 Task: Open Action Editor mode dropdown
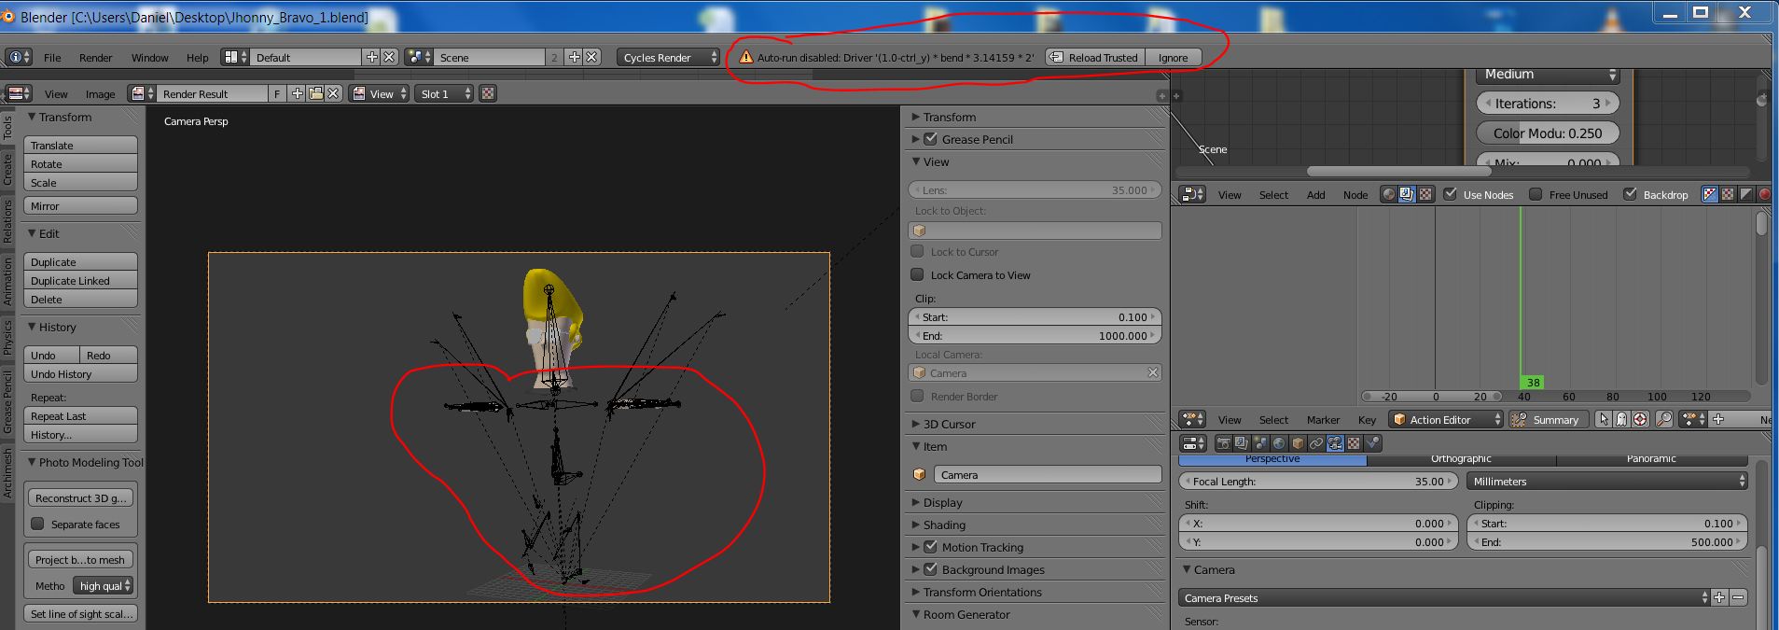(1446, 419)
